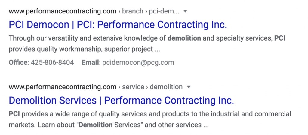Click bold "Demolition" in the quoted second snippet
This screenshot has width=308, height=135.
click(x=95, y=124)
